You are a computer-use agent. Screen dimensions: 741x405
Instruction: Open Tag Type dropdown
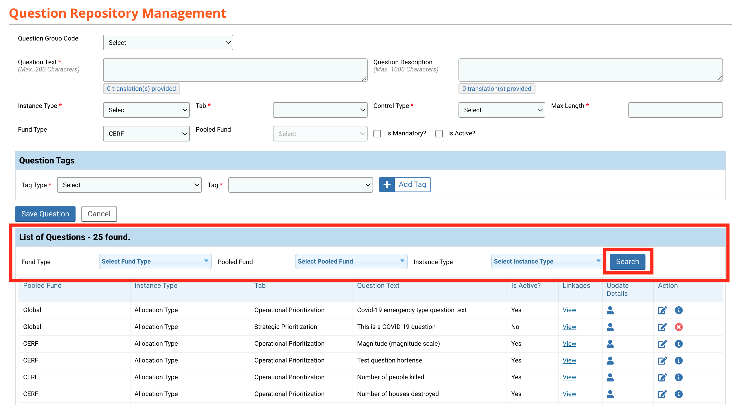tap(129, 185)
